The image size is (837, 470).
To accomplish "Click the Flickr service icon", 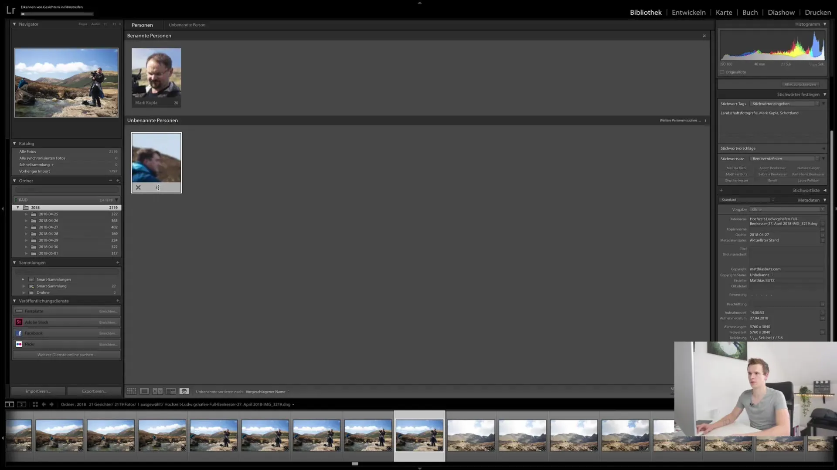I will 19,344.
